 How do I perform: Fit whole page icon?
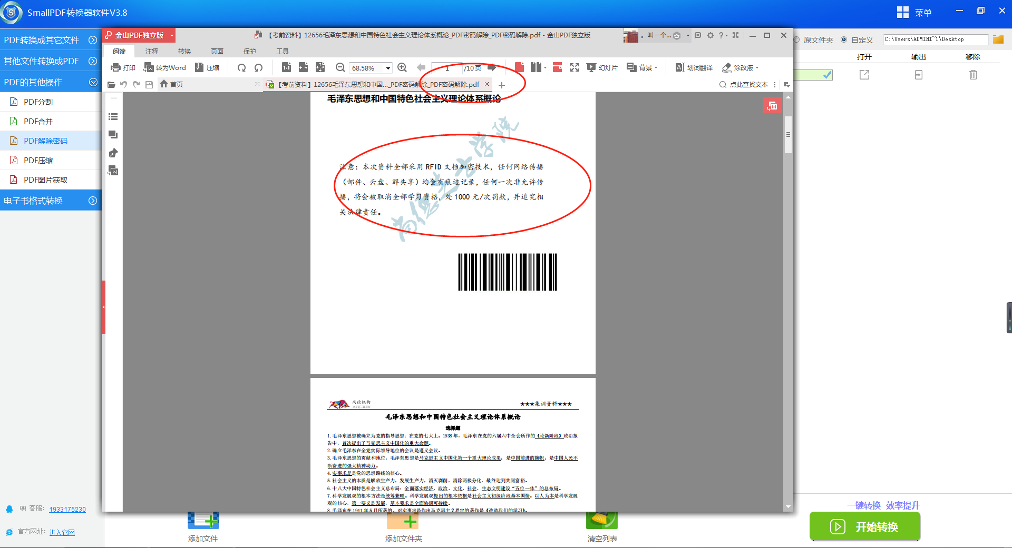click(320, 67)
